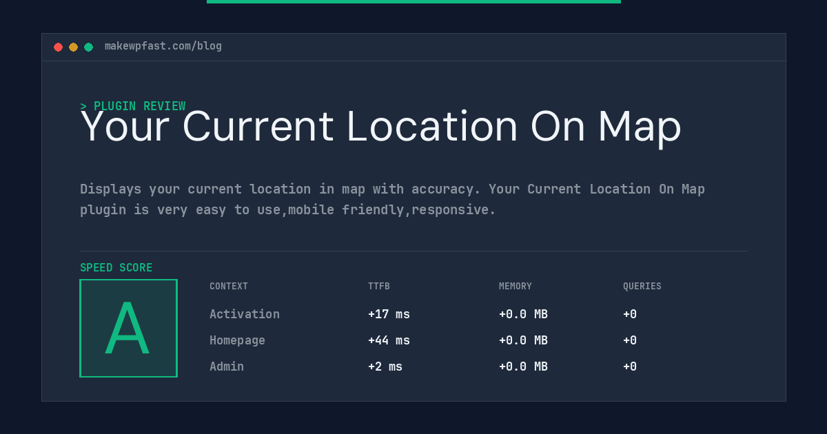Click the QUERIES column header
Image resolution: width=827 pixels, height=434 pixels.
pyautogui.click(x=642, y=287)
